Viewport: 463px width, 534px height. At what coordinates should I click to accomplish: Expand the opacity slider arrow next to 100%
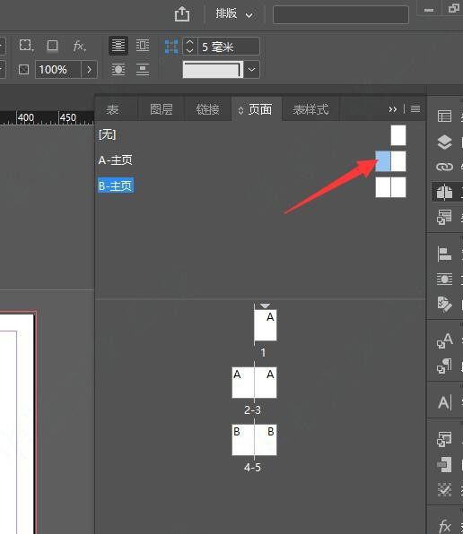point(90,70)
